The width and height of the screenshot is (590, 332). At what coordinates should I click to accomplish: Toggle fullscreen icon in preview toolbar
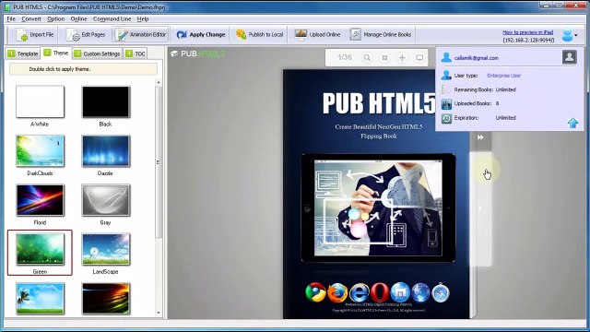click(419, 57)
